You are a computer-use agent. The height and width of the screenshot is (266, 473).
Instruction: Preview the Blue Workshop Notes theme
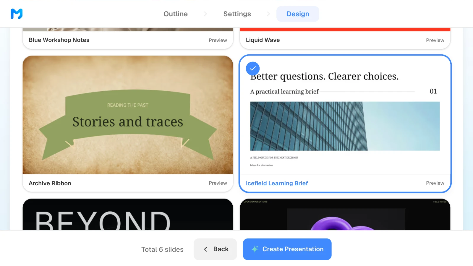click(218, 40)
